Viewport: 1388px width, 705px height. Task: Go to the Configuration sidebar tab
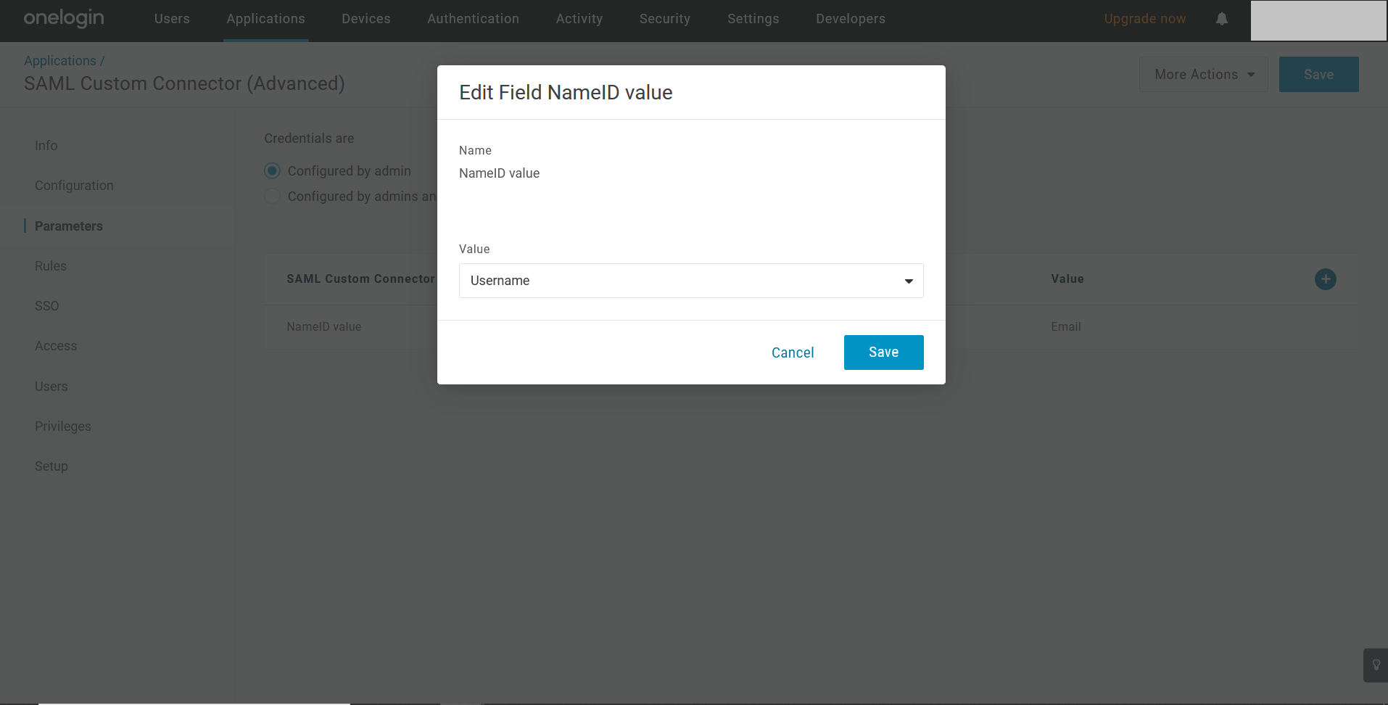click(x=74, y=186)
